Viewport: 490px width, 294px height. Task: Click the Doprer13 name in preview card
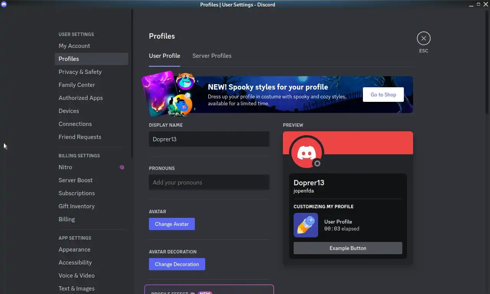[x=309, y=183]
